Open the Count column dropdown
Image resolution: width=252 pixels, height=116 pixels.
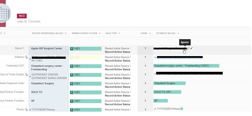tap(150, 33)
